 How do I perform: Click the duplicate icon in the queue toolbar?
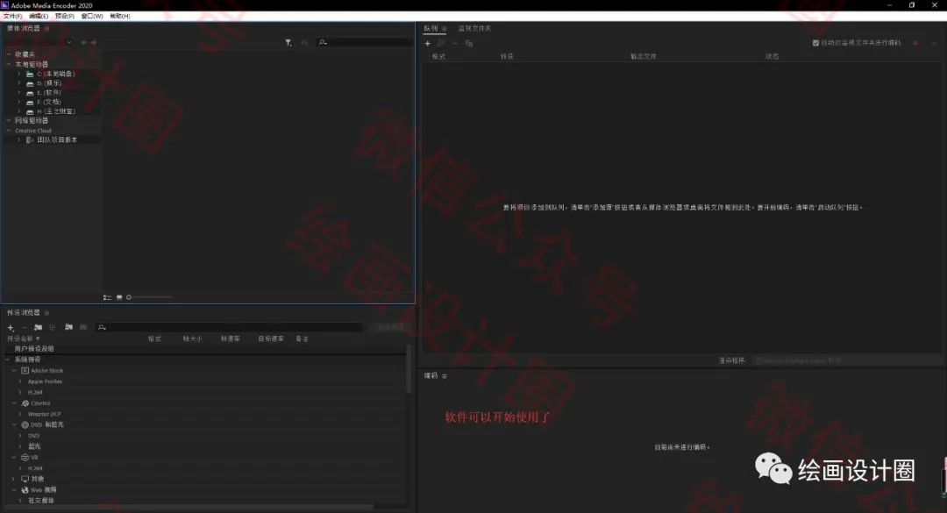tap(469, 44)
